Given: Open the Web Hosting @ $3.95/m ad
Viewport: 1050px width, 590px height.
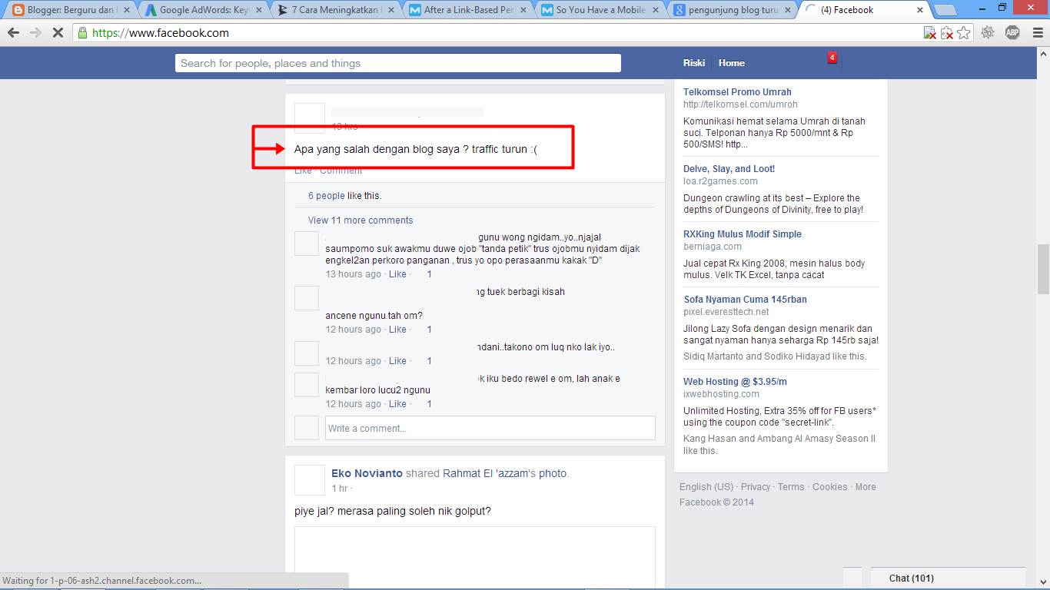Looking at the screenshot, I should point(735,382).
